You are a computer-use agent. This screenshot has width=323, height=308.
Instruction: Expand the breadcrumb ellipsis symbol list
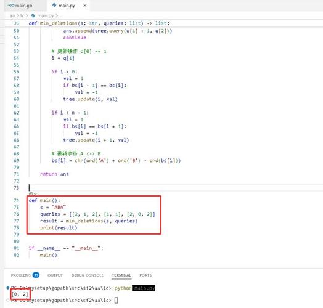pos(60,15)
